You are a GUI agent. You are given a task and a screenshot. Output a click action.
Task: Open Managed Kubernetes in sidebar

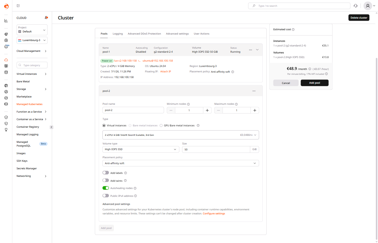tap(29, 104)
